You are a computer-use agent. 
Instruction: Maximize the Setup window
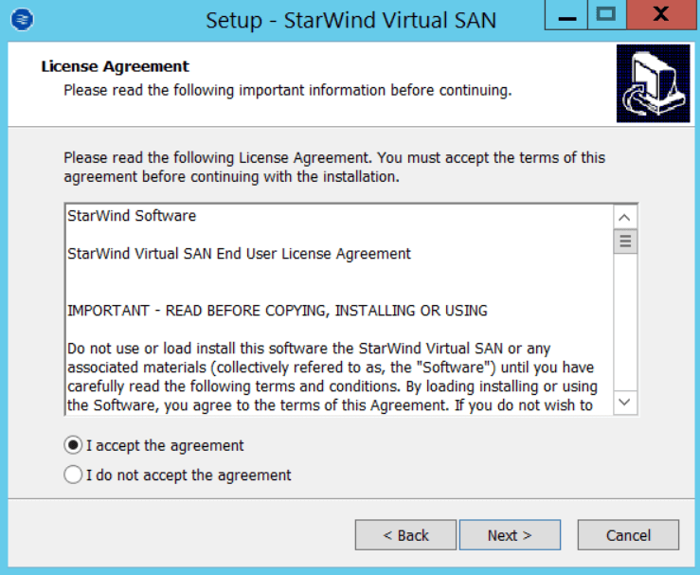coord(605,15)
